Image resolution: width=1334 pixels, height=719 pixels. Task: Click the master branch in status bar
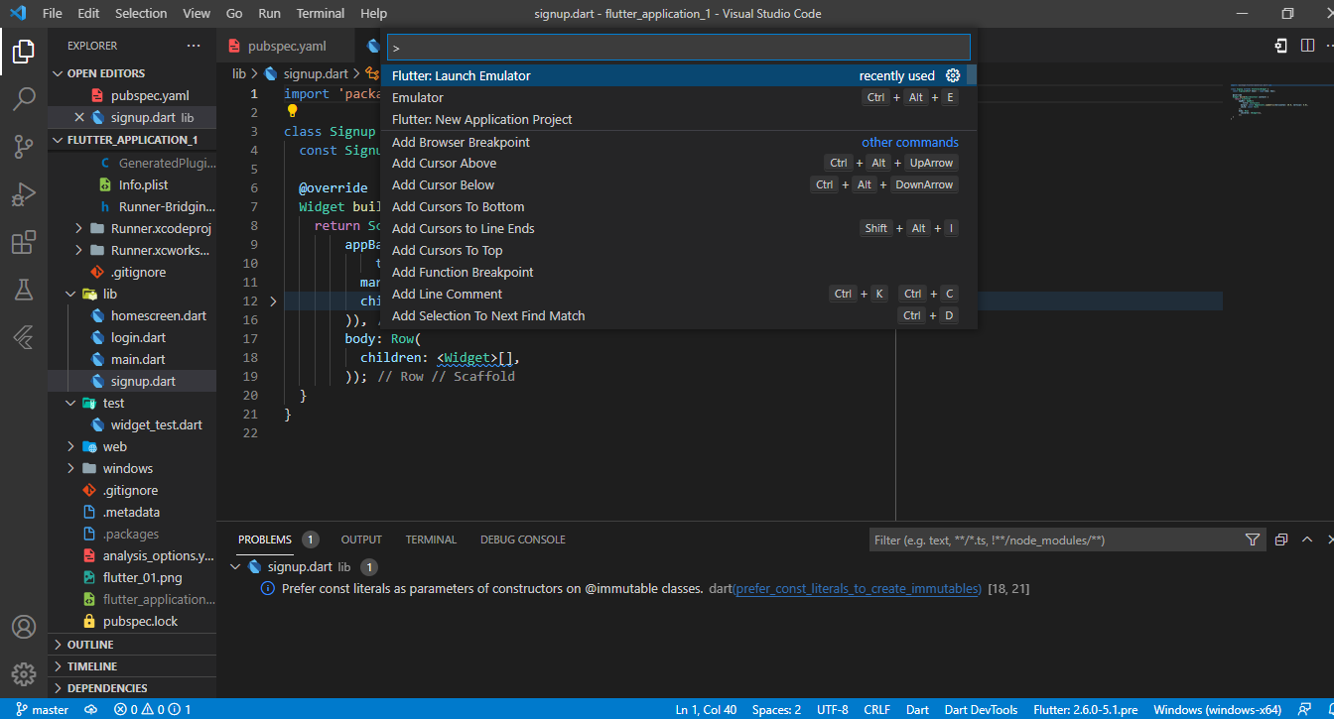43,710
